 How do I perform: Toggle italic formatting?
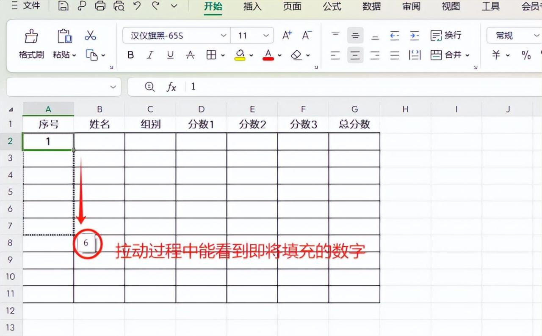pyautogui.click(x=150, y=55)
